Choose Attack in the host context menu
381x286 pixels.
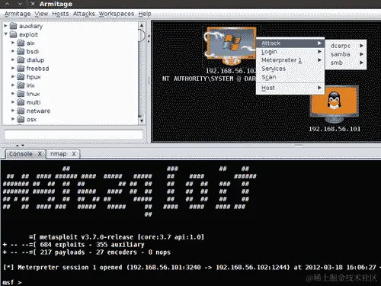(290, 43)
